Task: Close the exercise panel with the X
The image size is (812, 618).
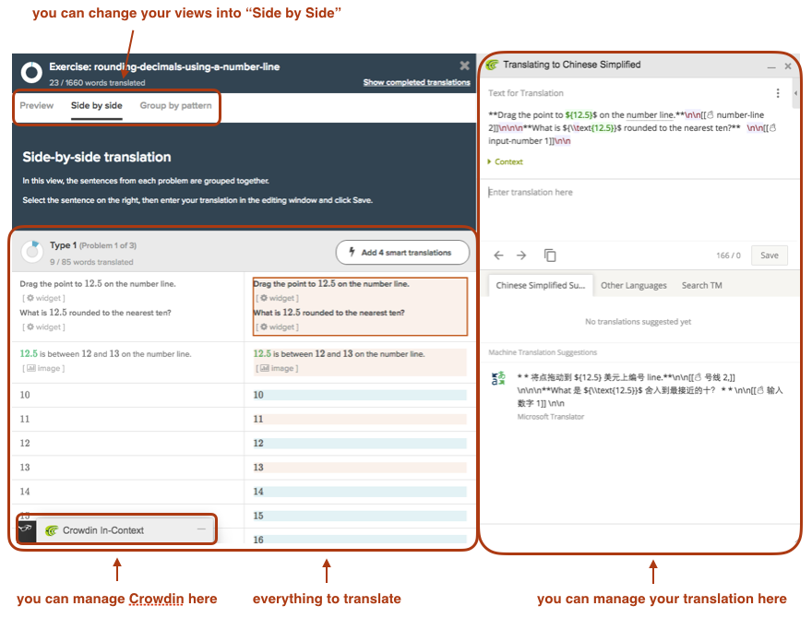Action: coord(464,65)
